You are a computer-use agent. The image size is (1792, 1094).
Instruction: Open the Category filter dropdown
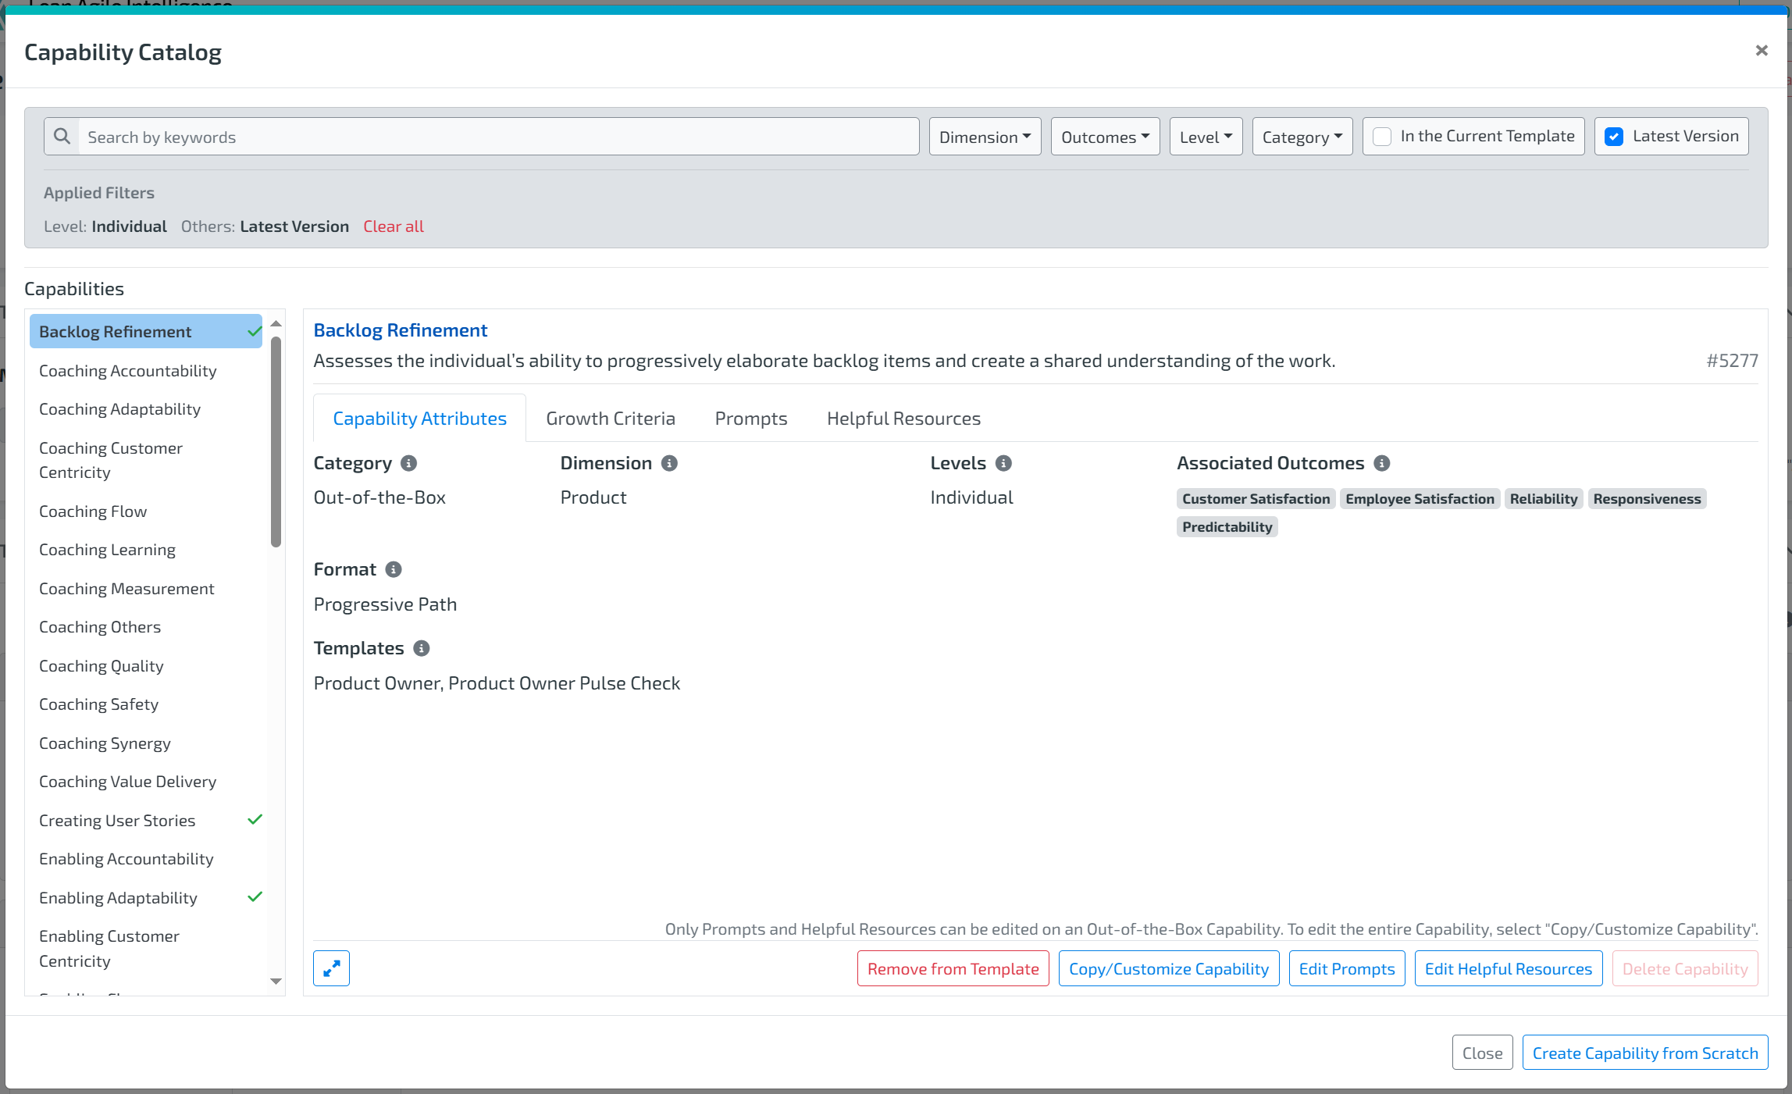tap(1302, 137)
